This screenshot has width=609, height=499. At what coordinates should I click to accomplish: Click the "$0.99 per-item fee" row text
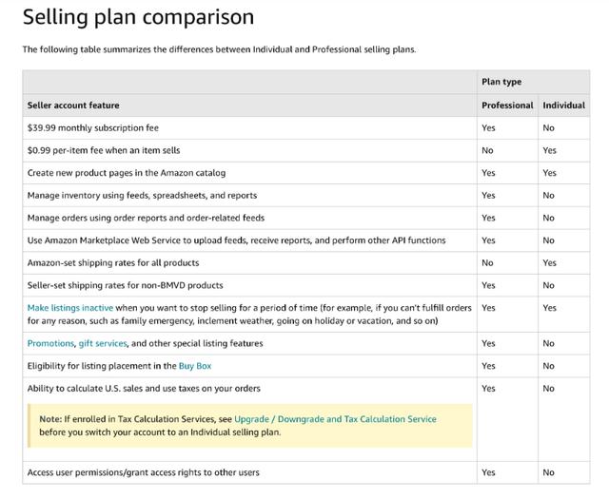click(x=104, y=150)
